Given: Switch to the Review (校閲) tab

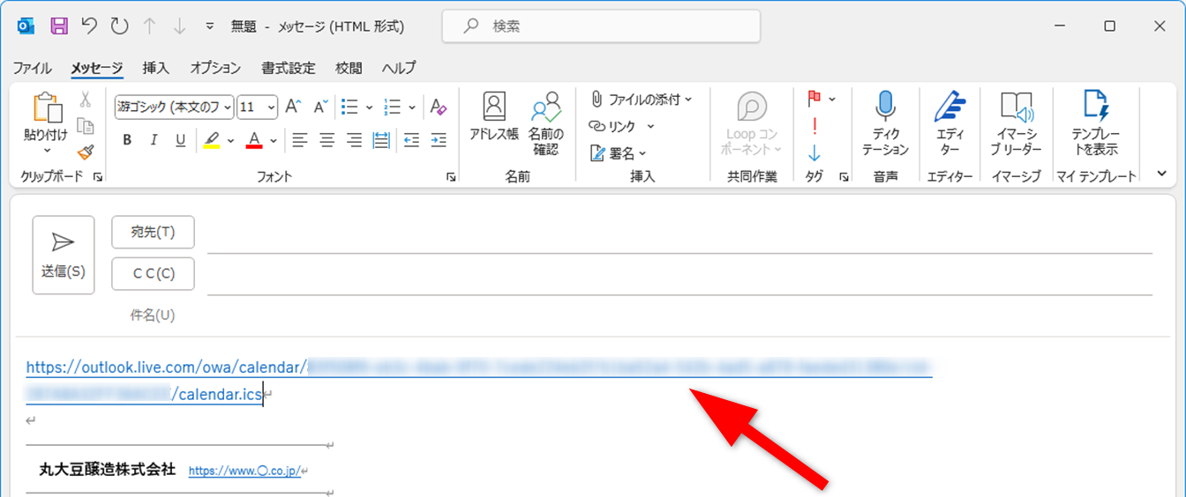Looking at the screenshot, I should click(349, 68).
